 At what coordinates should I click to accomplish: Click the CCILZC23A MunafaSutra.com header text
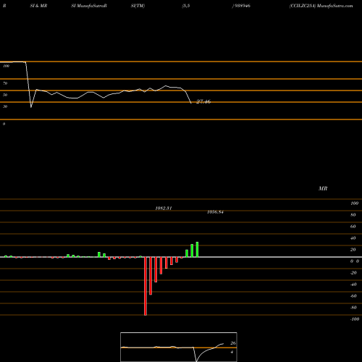coord(321,6)
